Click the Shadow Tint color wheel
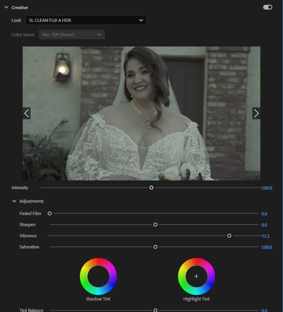Screen dimensions: 283x312 click(98, 276)
